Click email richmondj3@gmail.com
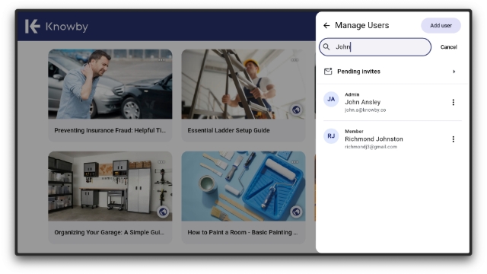The width and height of the screenshot is (487, 274). click(x=371, y=147)
